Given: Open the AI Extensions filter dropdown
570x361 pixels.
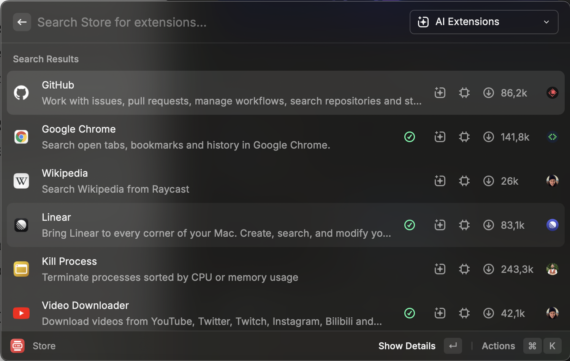Looking at the screenshot, I should pos(484,22).
